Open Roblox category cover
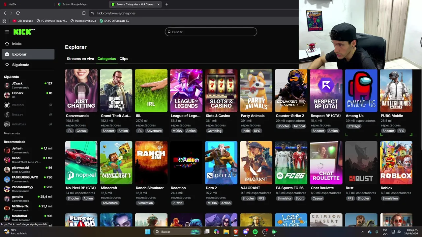 click(x=396, y=163)
